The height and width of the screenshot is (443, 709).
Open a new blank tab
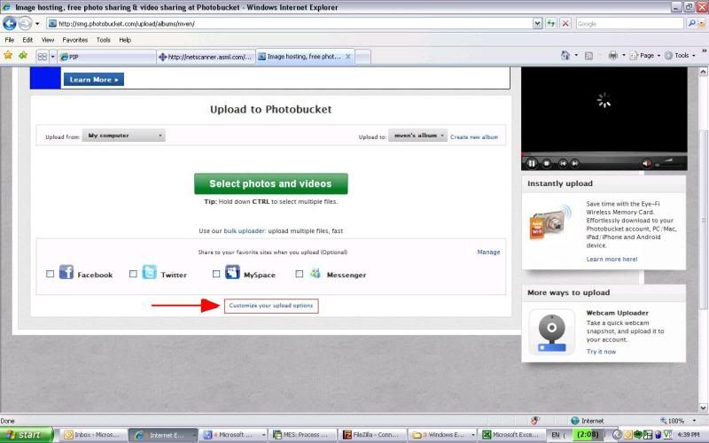click(362, 57)
